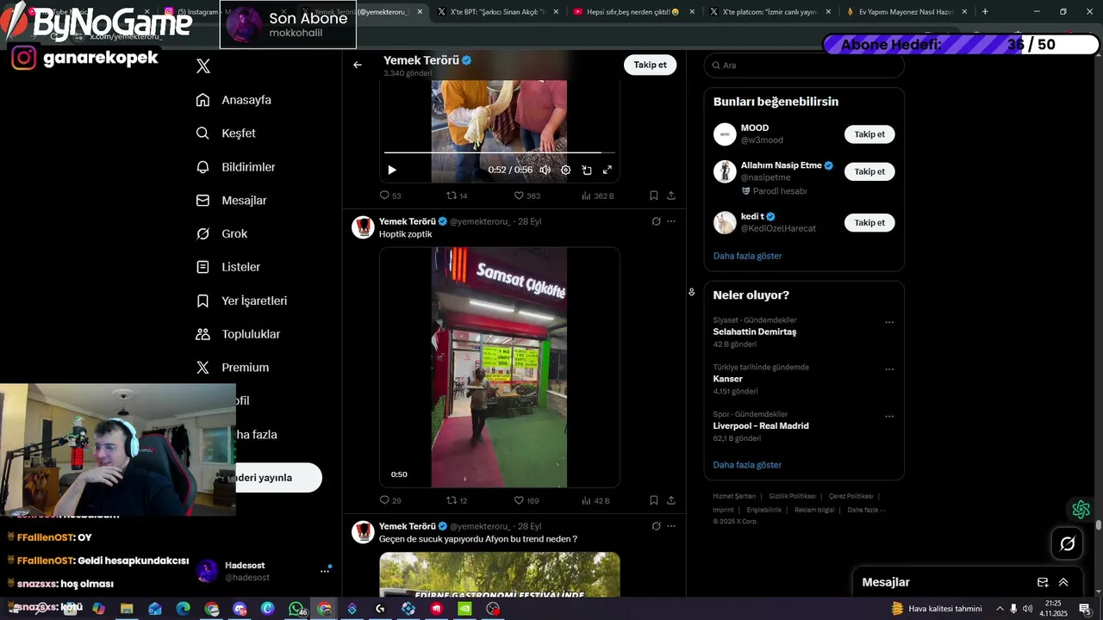Follow Allahım Nasip Etme
This screenshot has height=620, width=1103.
tap(869, 171)
